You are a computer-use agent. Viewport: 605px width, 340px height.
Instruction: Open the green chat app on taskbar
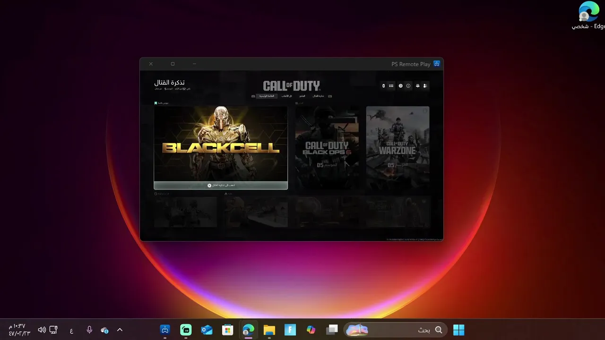pos(186,330)
